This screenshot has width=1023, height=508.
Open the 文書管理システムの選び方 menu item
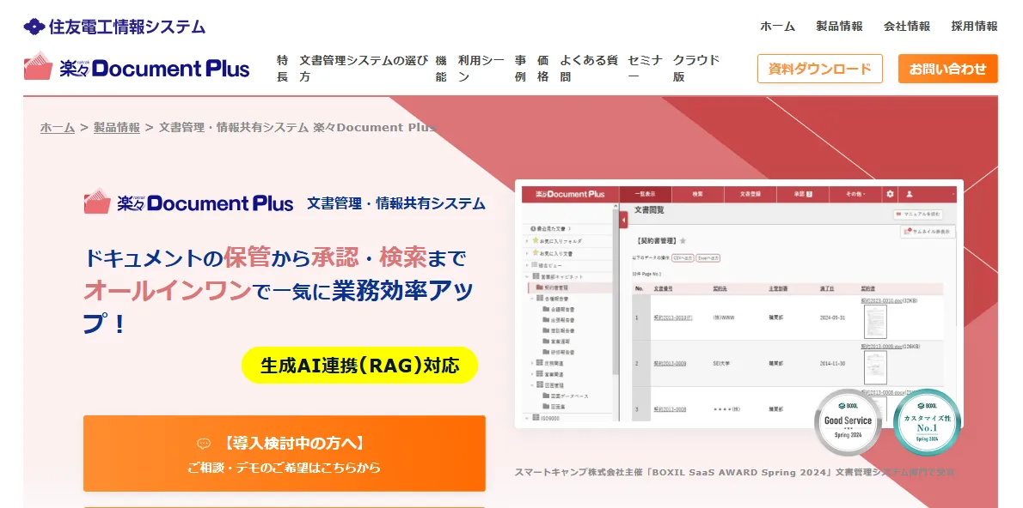coord(363,68)
